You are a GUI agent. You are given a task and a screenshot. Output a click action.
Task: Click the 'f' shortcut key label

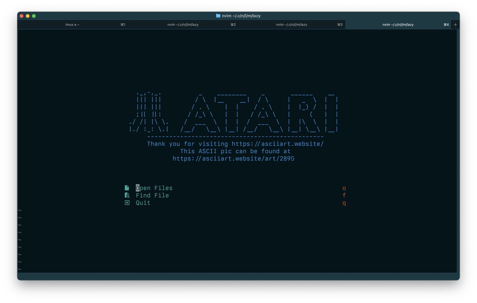tap(344, 195)
